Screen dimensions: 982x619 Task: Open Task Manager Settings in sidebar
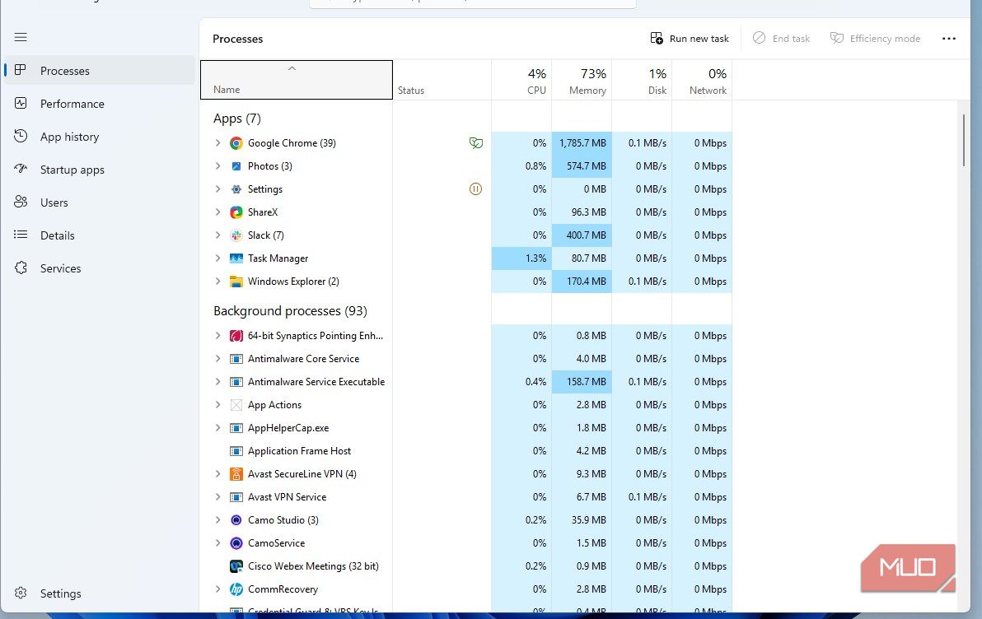101,593
